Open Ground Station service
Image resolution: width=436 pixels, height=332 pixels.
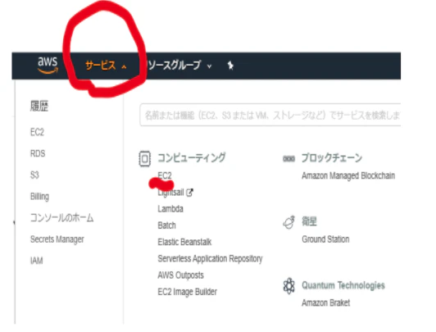click(x=325, y=239)
